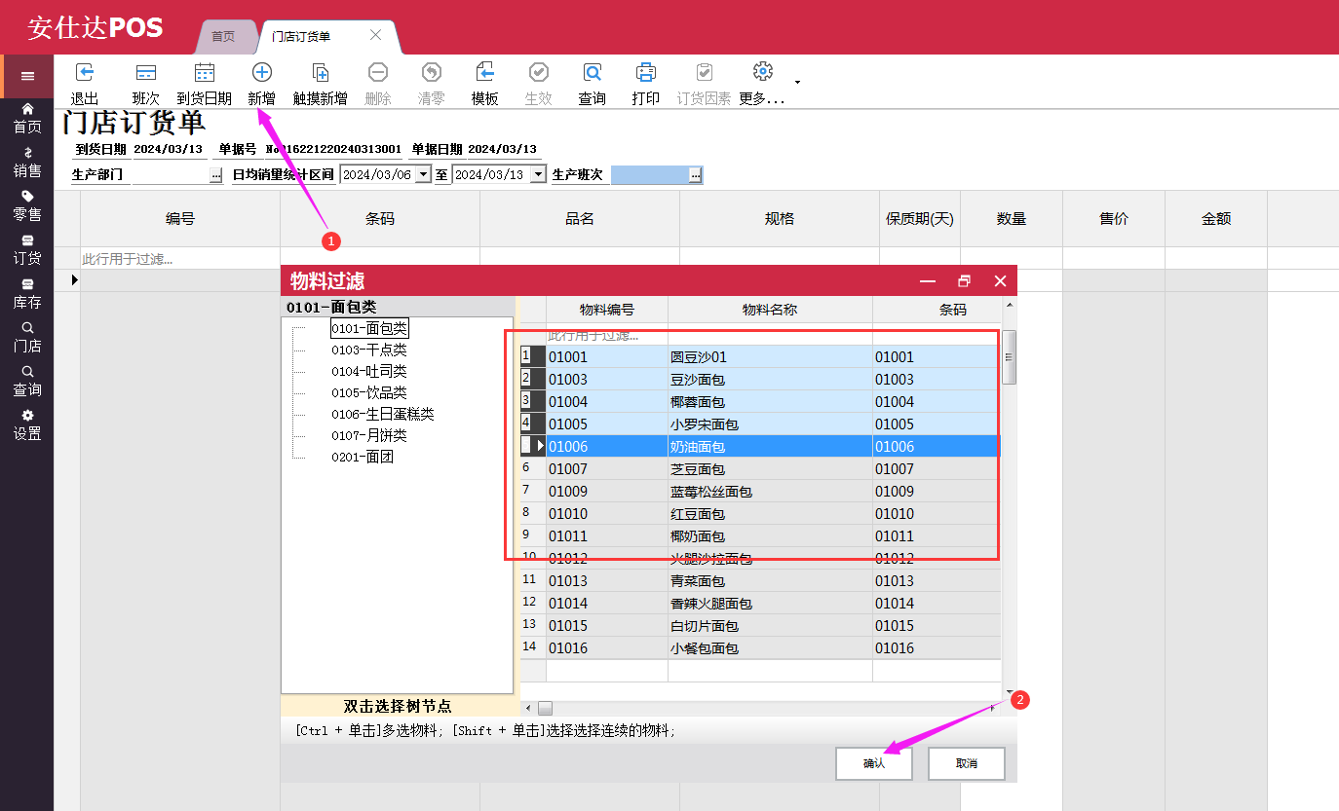
Task: Open the 生产班次 ellipsis picker
Action: pos(694,175)
